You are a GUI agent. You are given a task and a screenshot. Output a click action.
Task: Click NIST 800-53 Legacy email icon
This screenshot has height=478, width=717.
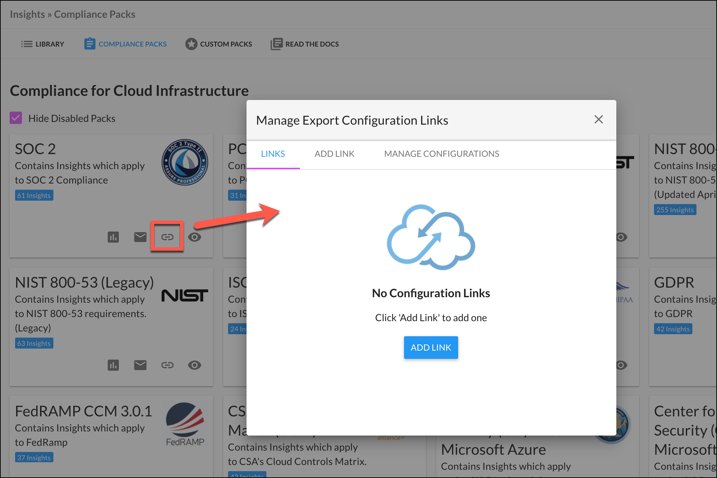coord(140,365)
